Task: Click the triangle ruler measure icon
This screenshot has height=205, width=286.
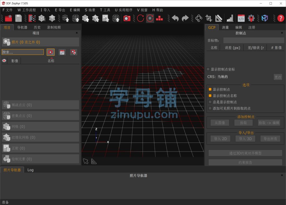Action: pyautogui.click(x=219, y=18)
